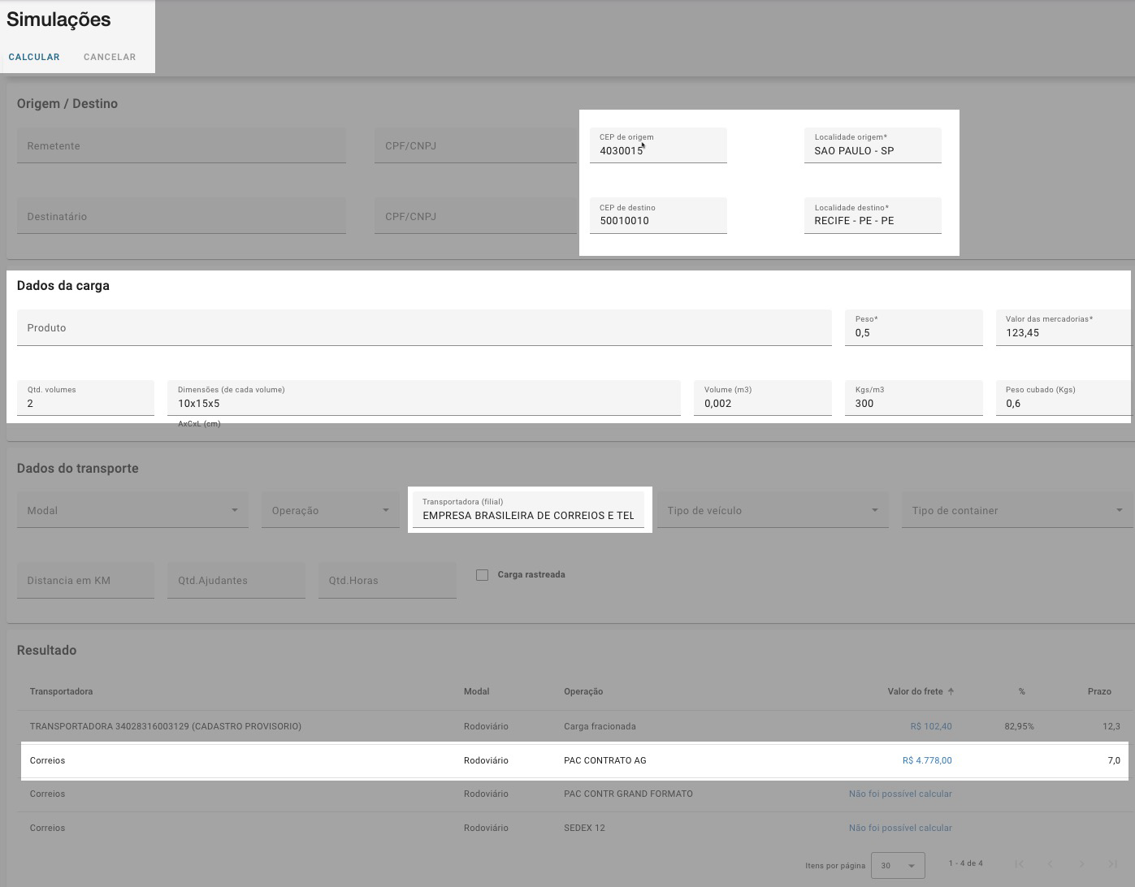Screen dimensions: 1135x887
Task: Go to next results page
Action: 1081,863
